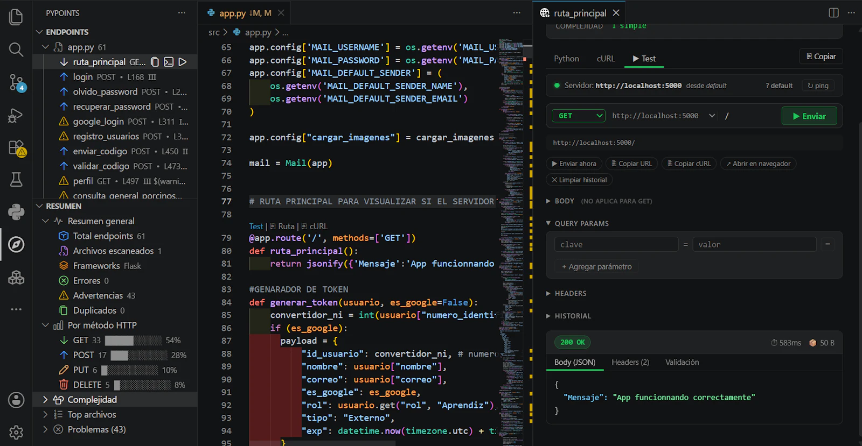Select the login POST endpoint

(x=115, y=77)
